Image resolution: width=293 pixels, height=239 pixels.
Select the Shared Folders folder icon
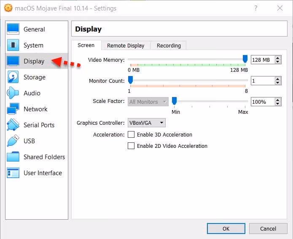pyautogui.click(x=13, y=157)
